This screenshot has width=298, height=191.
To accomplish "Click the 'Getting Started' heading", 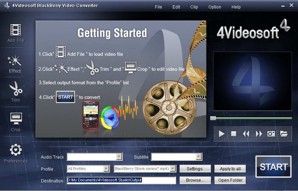I will [112, 33].
